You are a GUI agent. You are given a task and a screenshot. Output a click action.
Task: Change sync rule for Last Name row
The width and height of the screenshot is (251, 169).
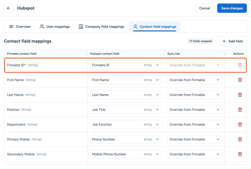click(195, 95)
